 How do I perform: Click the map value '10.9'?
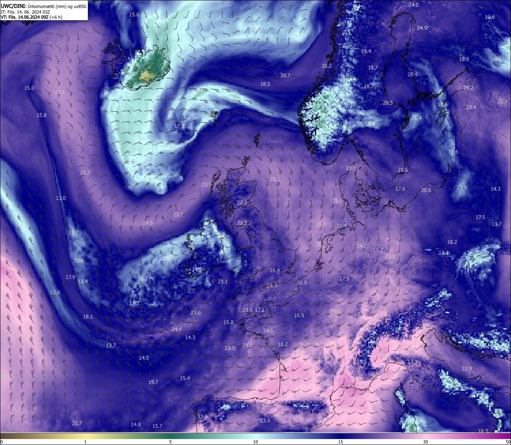click(362, 362)
